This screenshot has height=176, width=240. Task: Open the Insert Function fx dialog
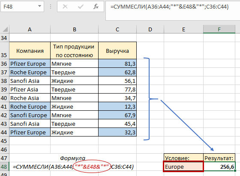click(96, 6)
